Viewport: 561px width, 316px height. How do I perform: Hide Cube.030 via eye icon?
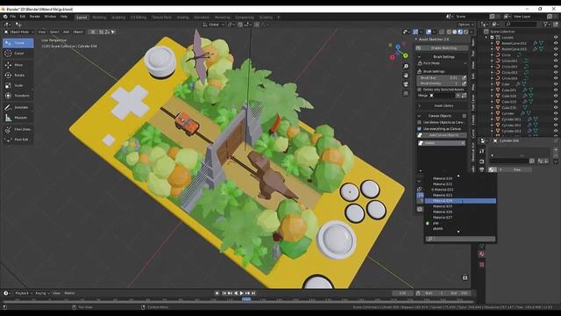coord(556,107)
